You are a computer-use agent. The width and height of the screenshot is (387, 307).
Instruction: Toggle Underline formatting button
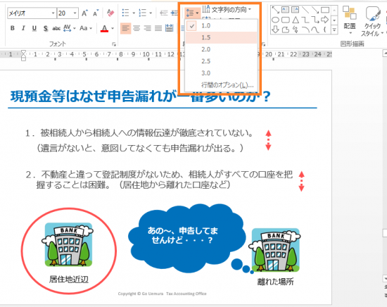34,28
